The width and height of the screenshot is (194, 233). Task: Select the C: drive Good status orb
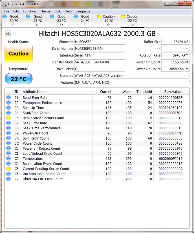click(5, 16)
